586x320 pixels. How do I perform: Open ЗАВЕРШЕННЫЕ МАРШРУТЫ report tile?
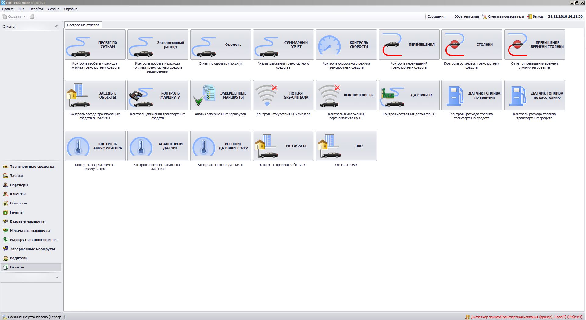(x=221, y=95)
